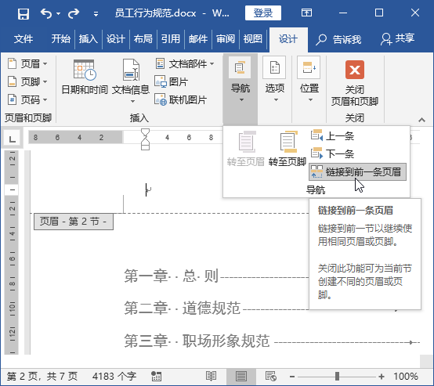Click the 登录 button
Viewport: 434px width, 386px height.
[x=263, y=13]
